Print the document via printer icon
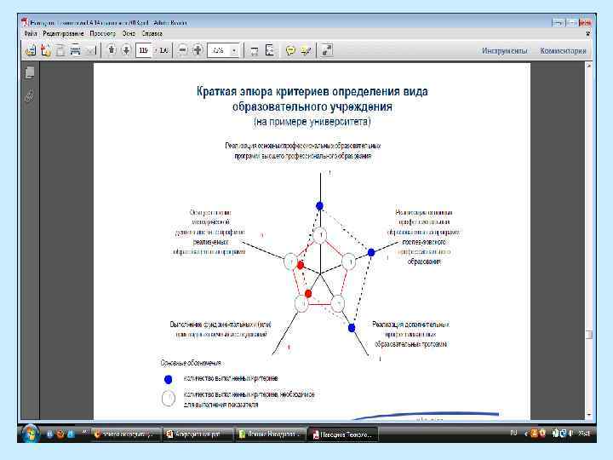Image resolution: width=613 pixels, height=460 pixels. point(75,50)
